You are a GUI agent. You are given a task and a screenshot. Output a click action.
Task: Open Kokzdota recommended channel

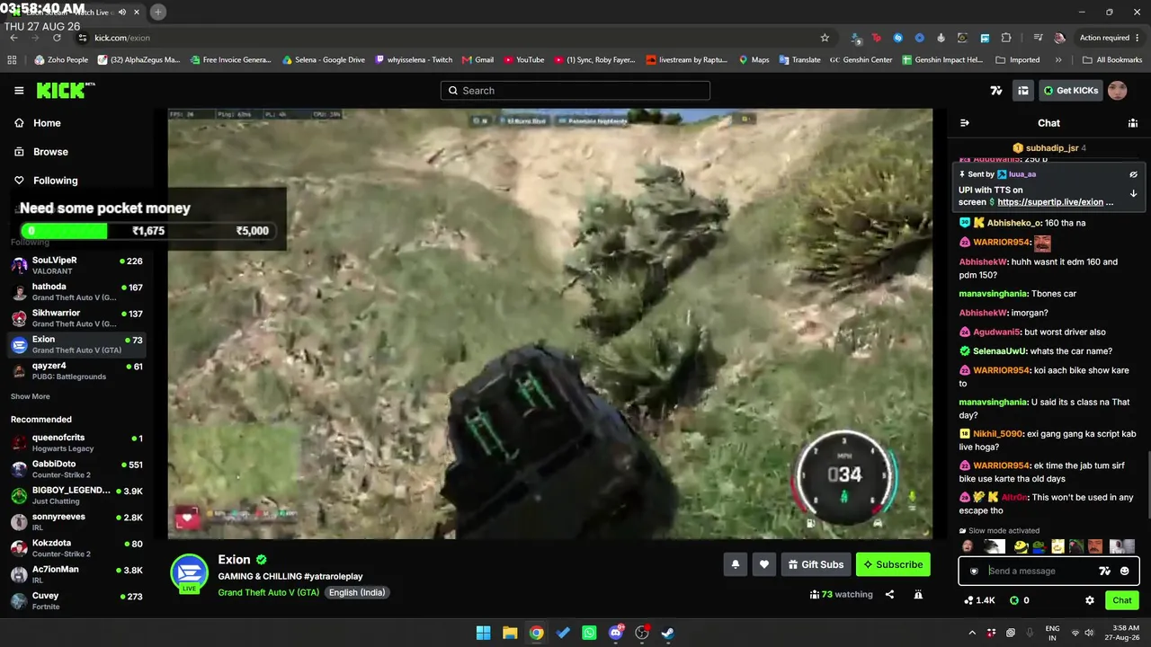pyautogui.click(x=76, y=548)
